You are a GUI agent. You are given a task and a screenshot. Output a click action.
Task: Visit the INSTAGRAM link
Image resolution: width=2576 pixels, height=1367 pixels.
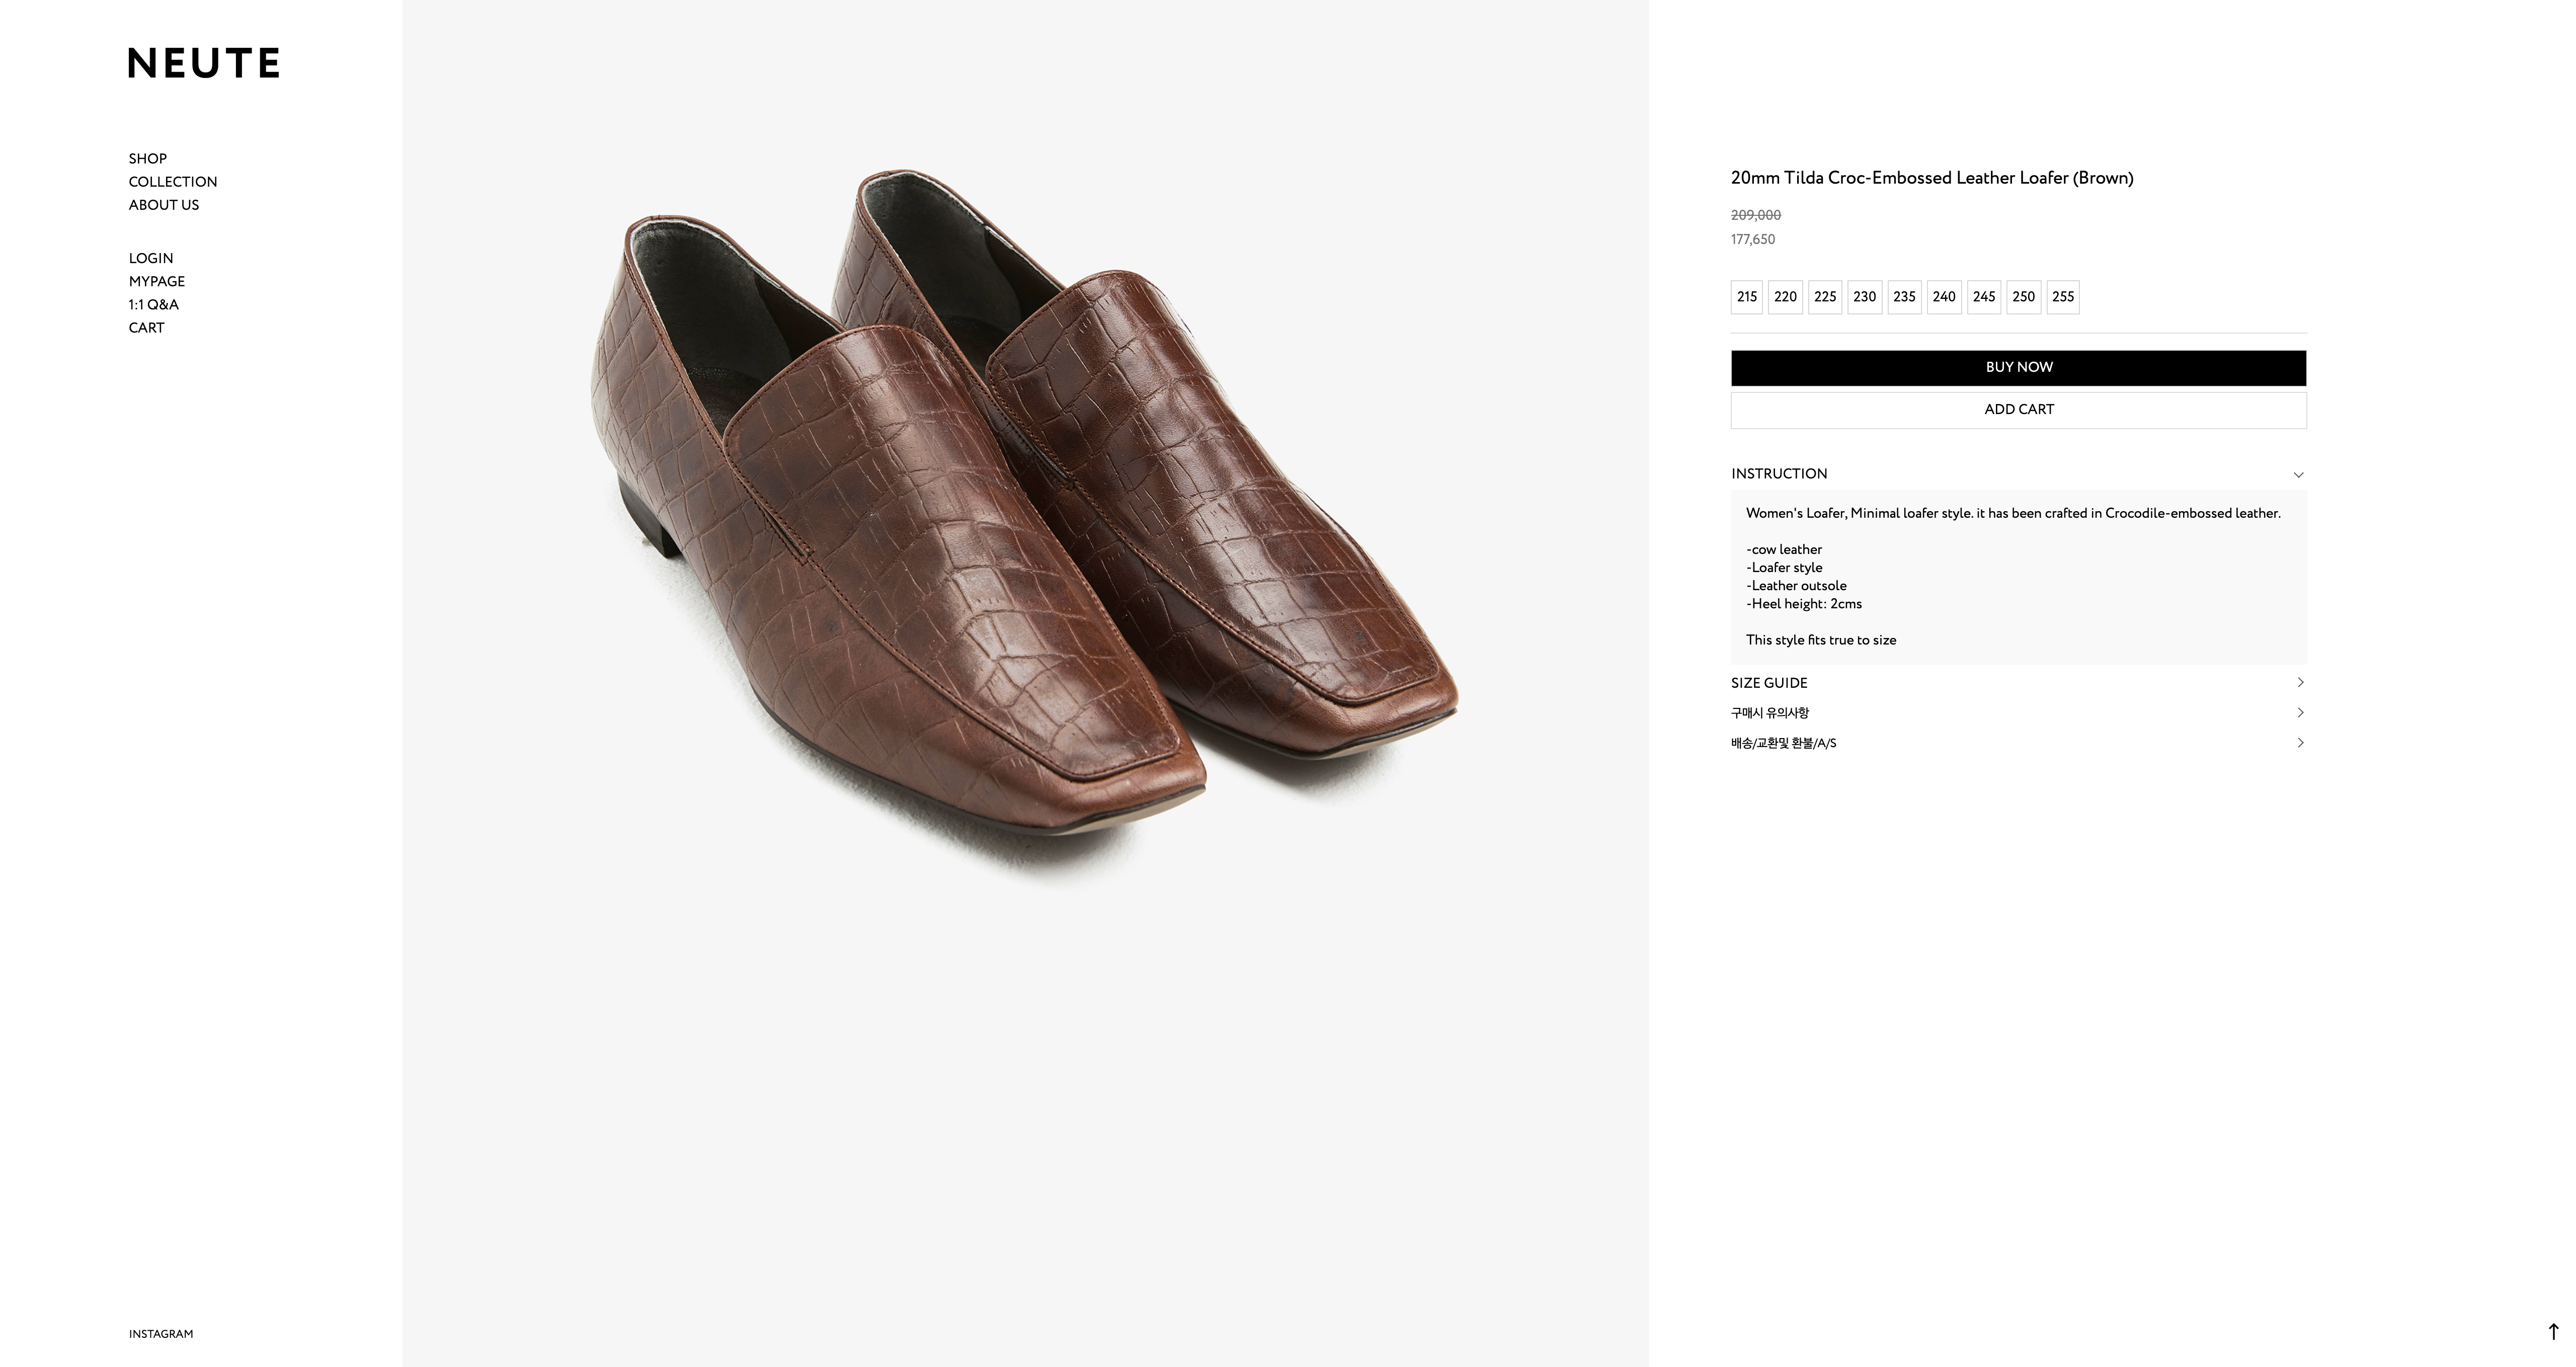click(x=161, y=1334)
